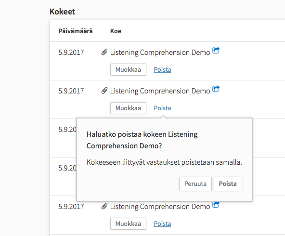
Task: Click Muokkaa button in the first exam row
Action: (128, 69)
